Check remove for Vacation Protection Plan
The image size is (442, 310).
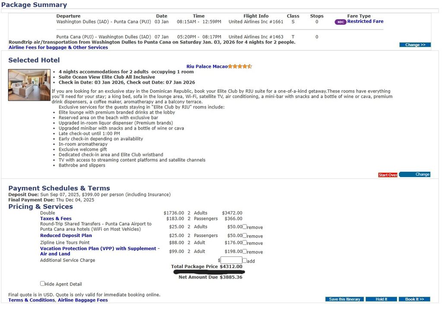pyautogui.click(x=245, y=251)
